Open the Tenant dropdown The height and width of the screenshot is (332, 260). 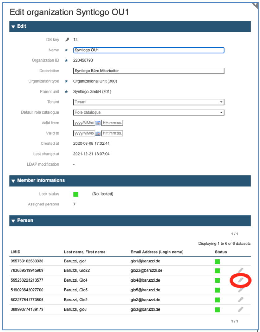click(148, 102)
